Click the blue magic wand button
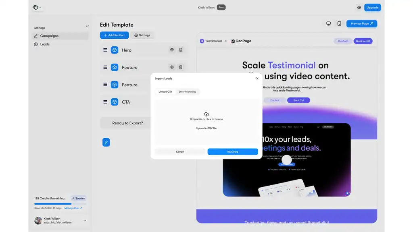Screen dimensions: 413x232 (106, 142)
